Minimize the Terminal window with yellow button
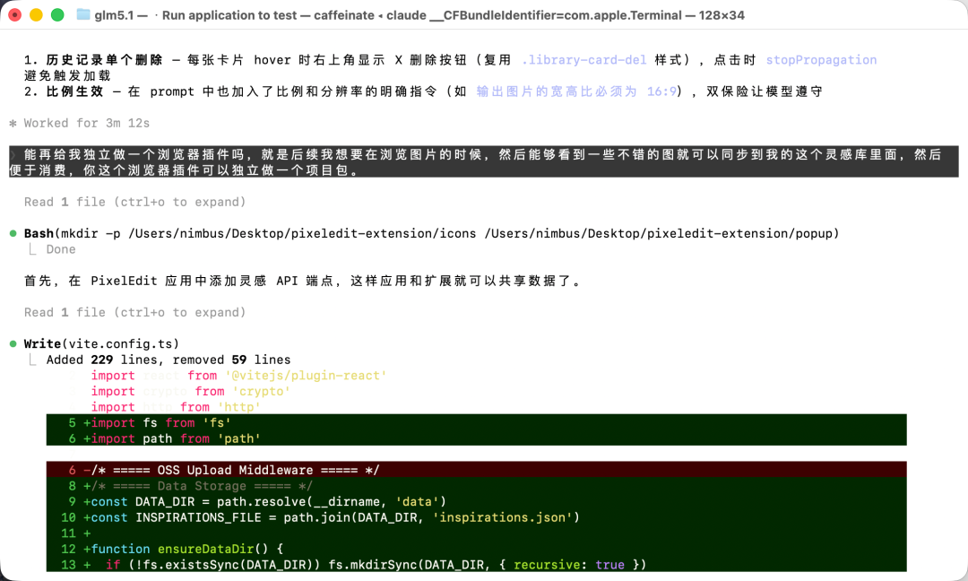The width and height of the screenshot is (968, 581). pos(36,15)
